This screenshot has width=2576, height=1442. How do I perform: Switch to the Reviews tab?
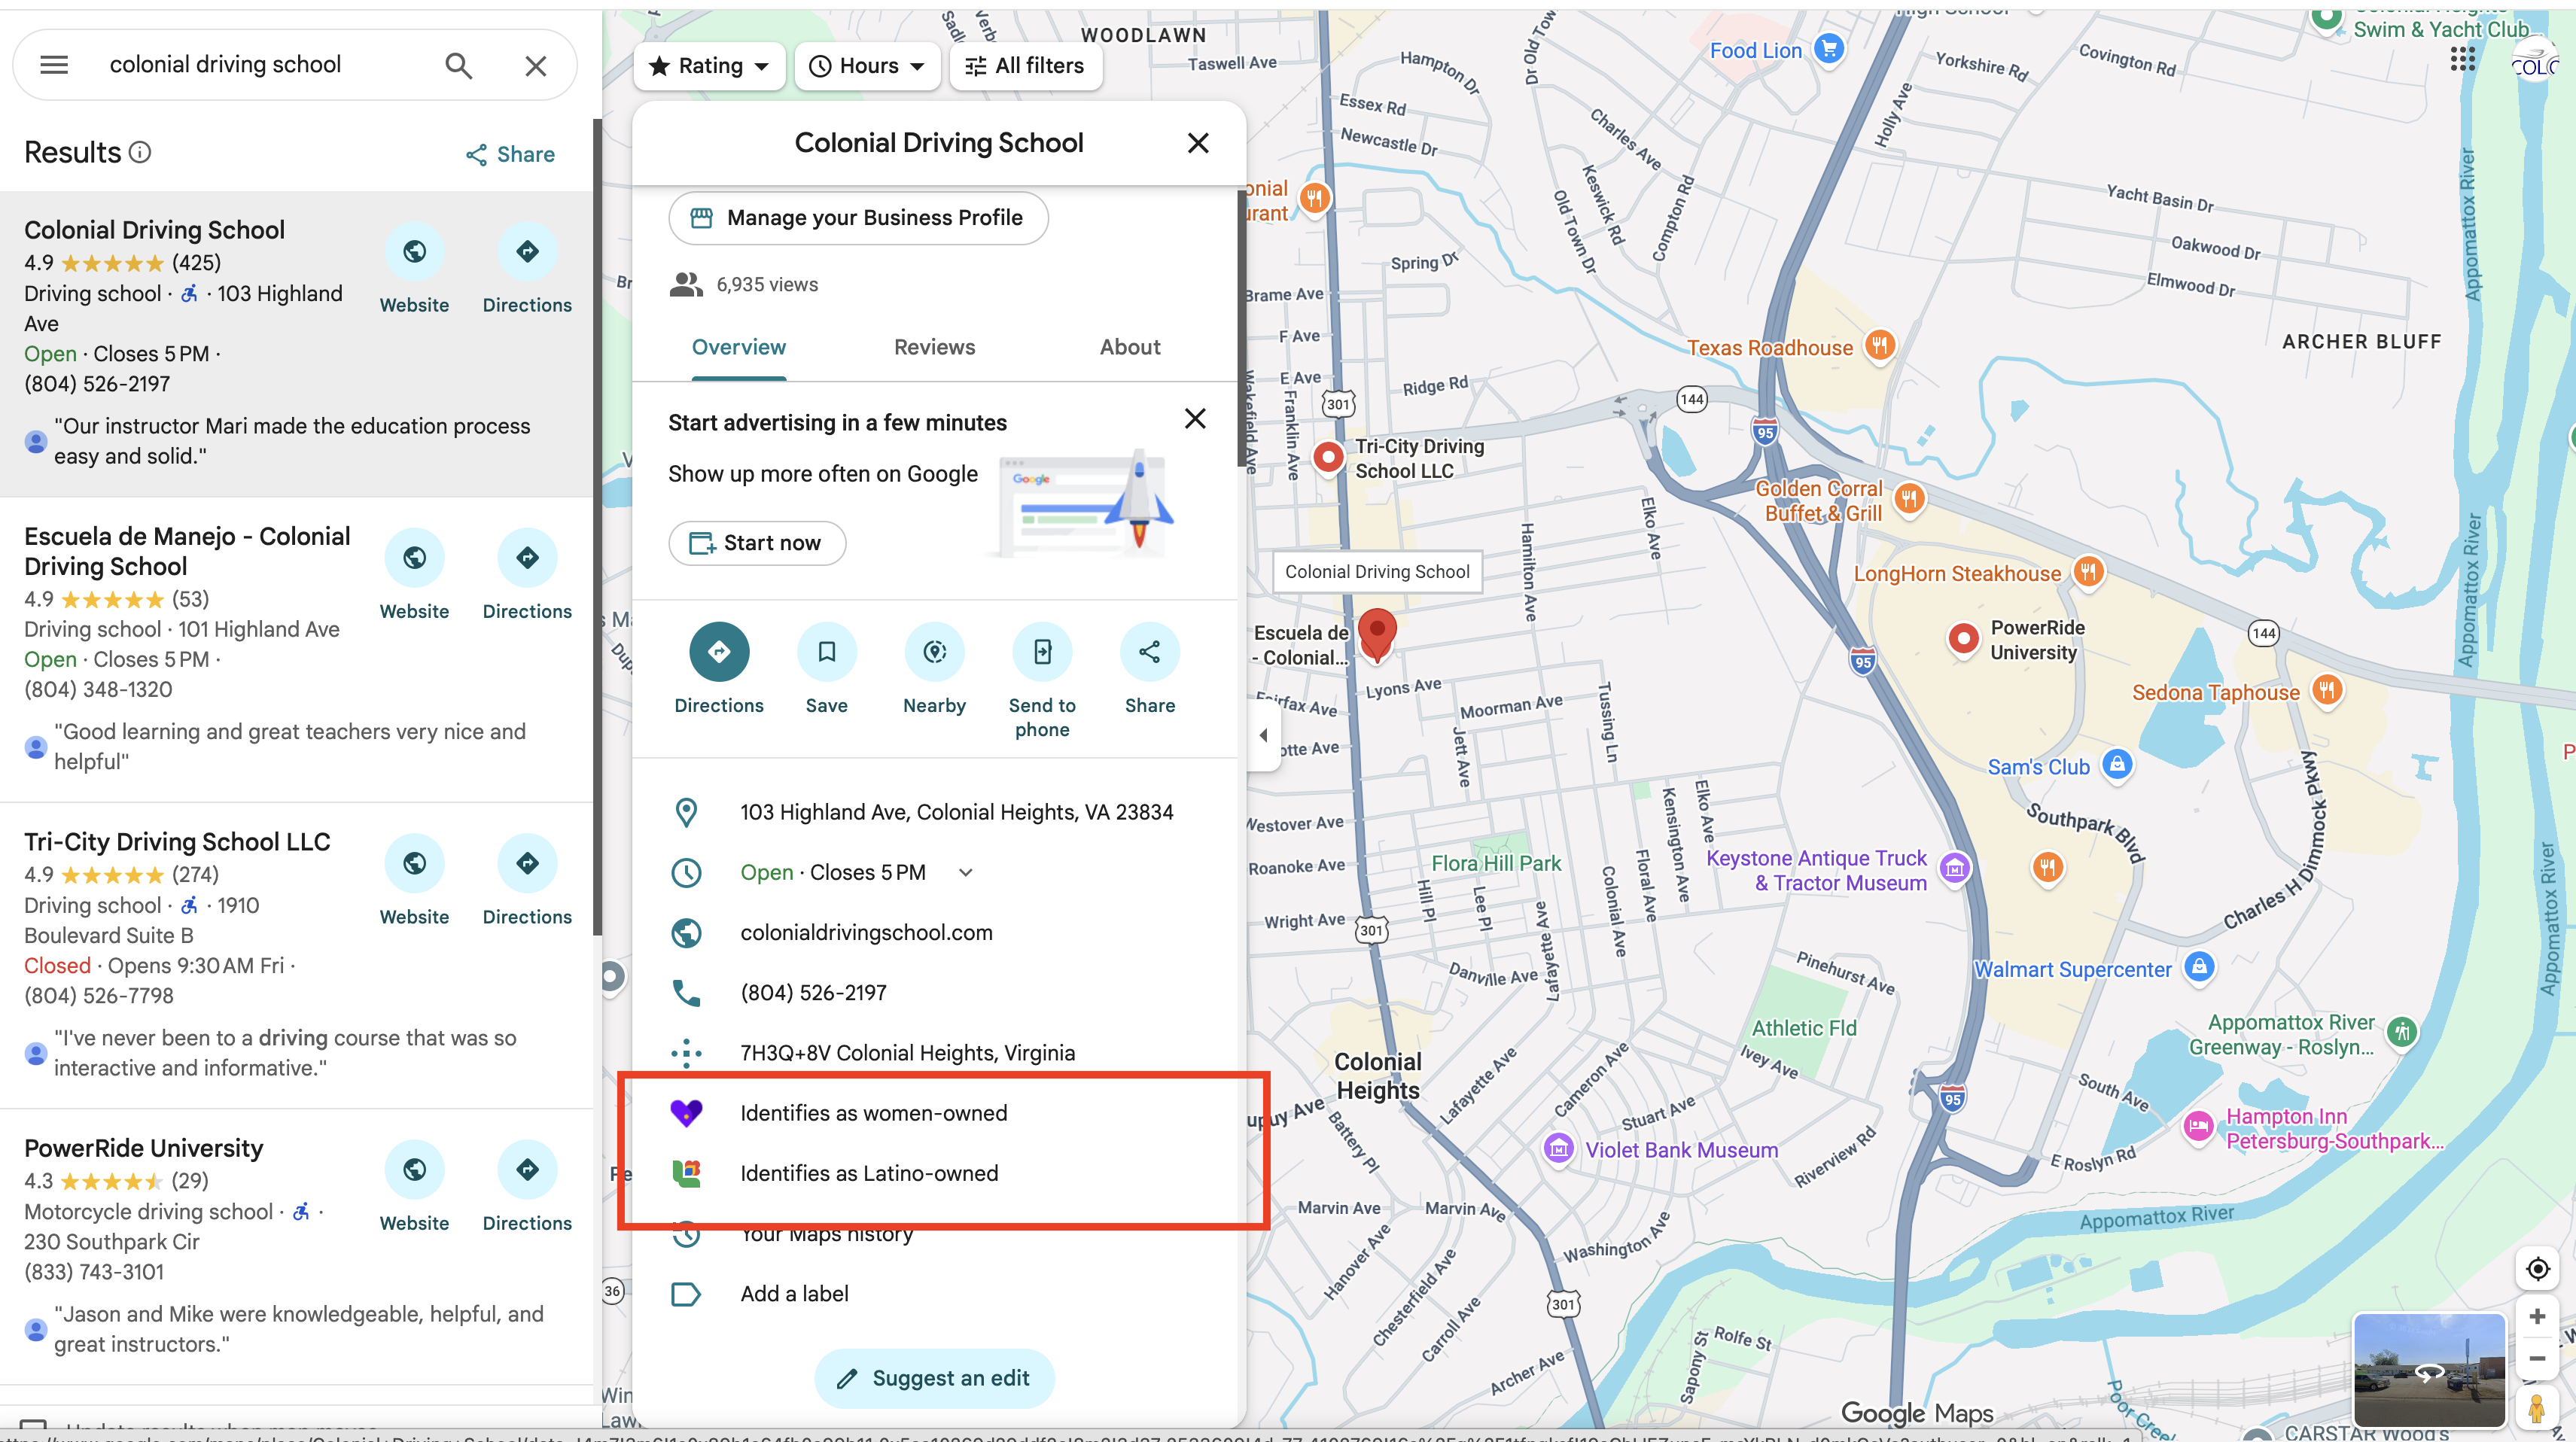pyautogui.click(x=934, y=347)
